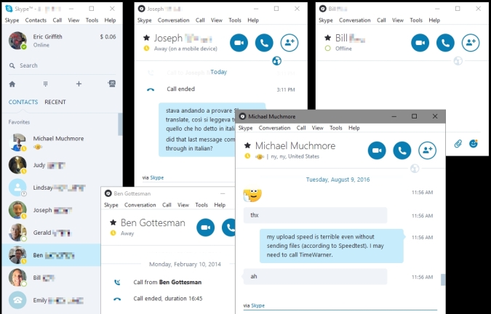Switch to the CONTACTS tab
The height and width of the screenshot is (314, 491).
click(x=23, y=102)
